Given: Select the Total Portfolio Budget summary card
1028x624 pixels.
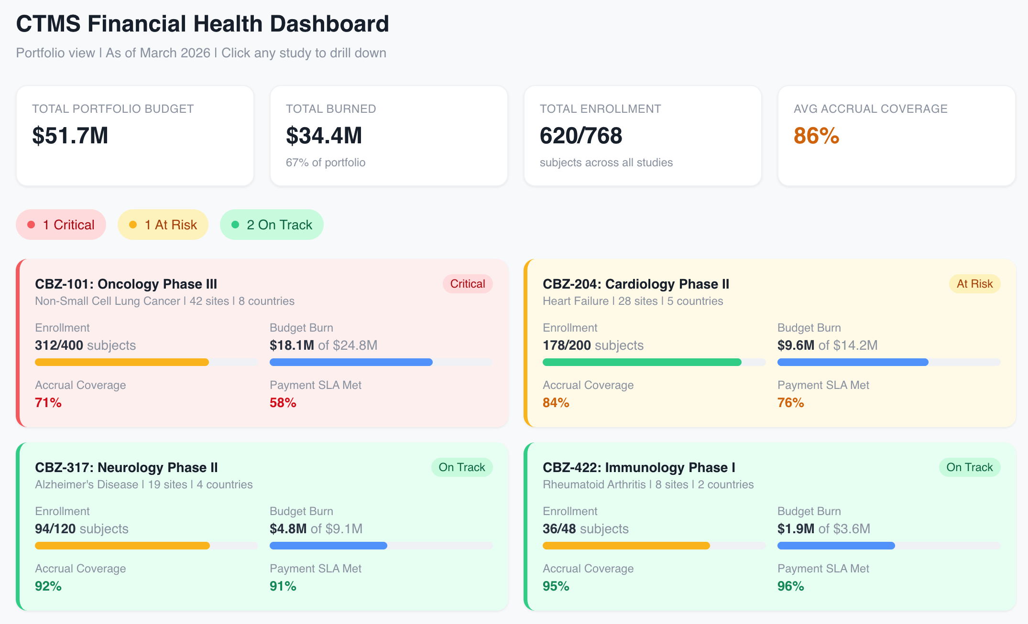Looking at the screenshot, I should (135, 136).
